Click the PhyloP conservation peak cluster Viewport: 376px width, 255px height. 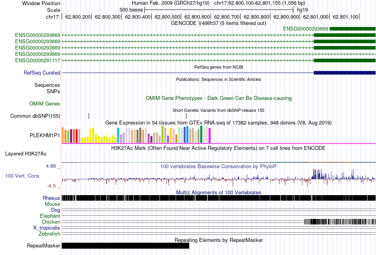pos(317,174)
